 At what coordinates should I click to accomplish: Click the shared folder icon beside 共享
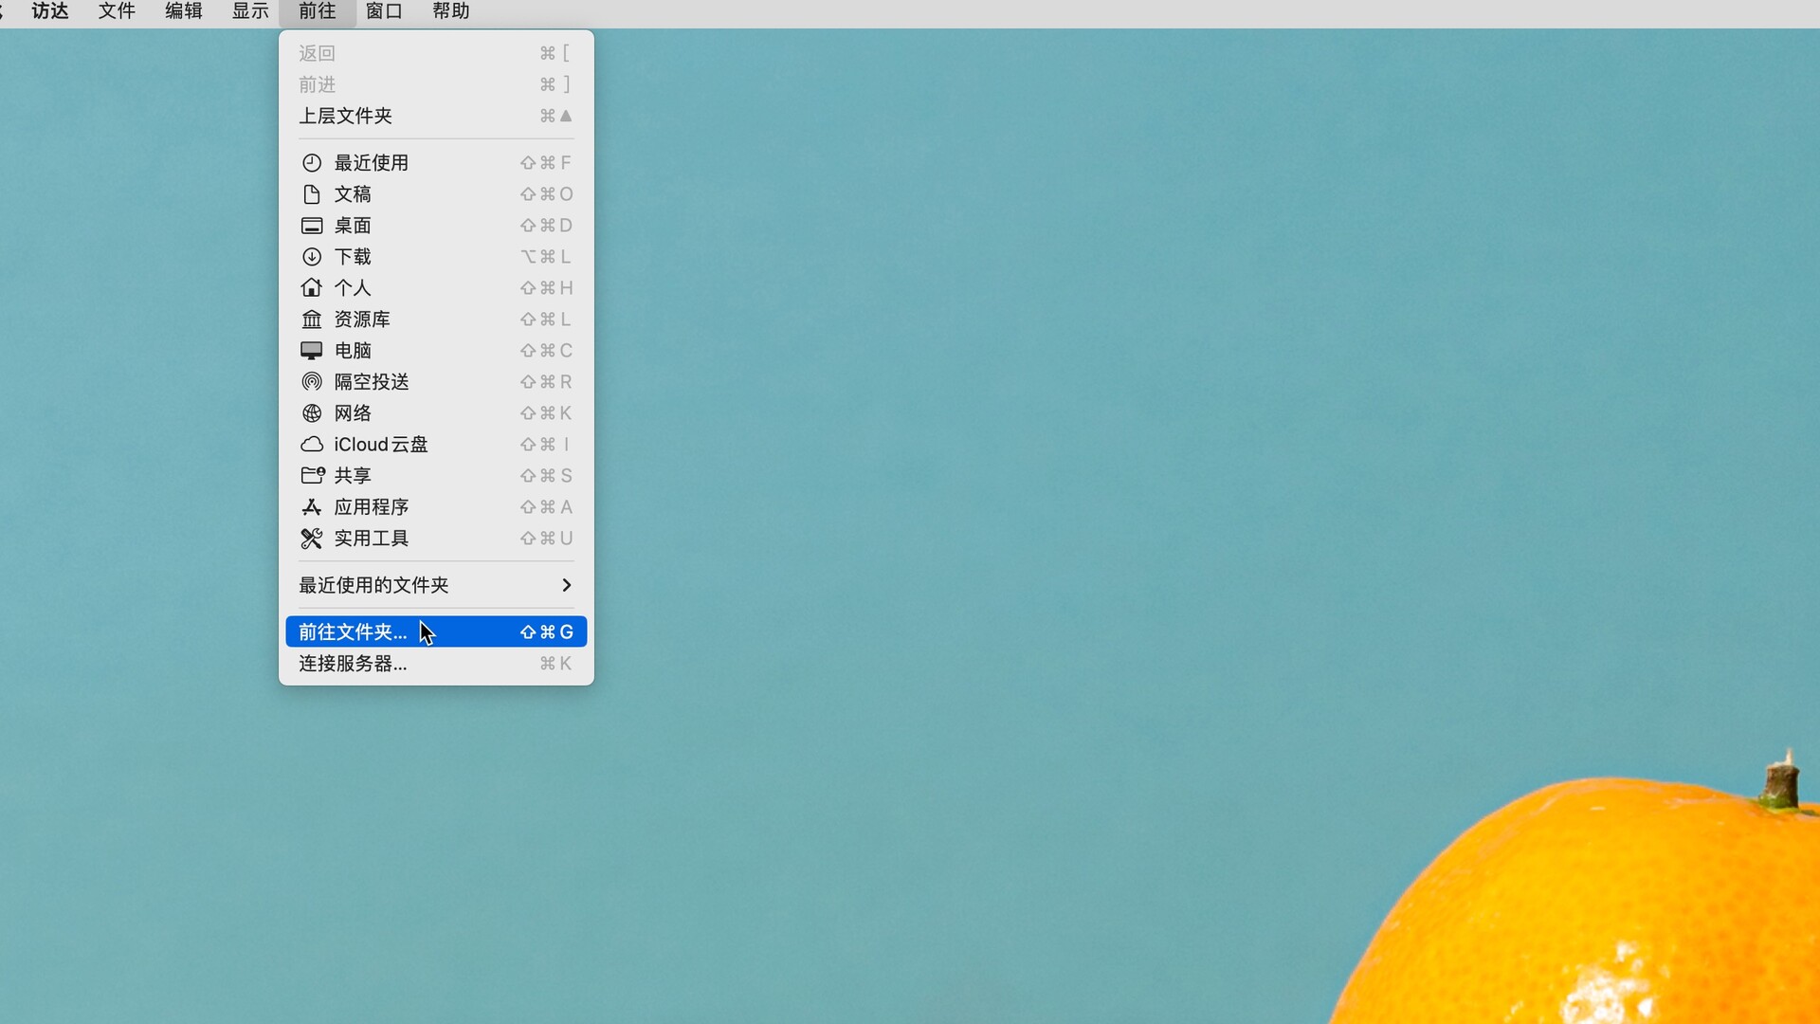[313, 476]
